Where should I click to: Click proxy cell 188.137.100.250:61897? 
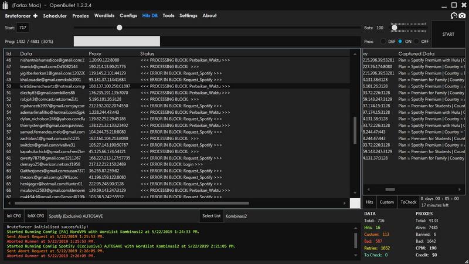tap(110, 86)
